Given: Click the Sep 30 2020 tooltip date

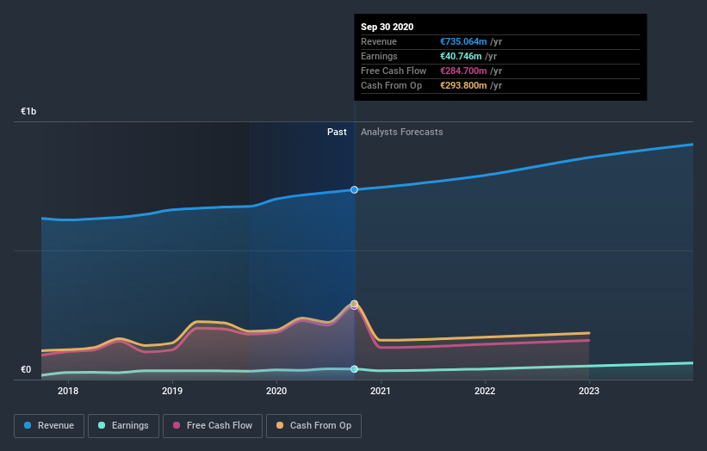Looking at the screenshot, I should (x=387, y=27).
